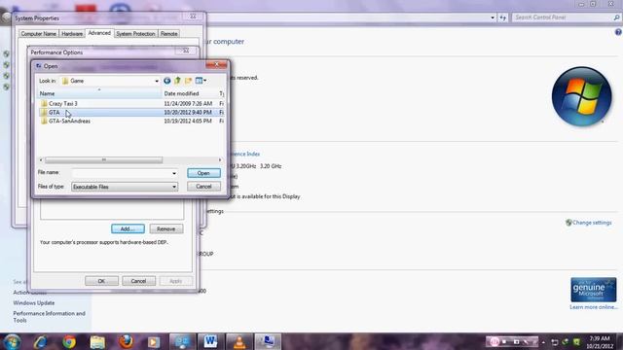Close the Open dialog
Viewport: 623px width, 350px height.
click(x=216, y=65)
